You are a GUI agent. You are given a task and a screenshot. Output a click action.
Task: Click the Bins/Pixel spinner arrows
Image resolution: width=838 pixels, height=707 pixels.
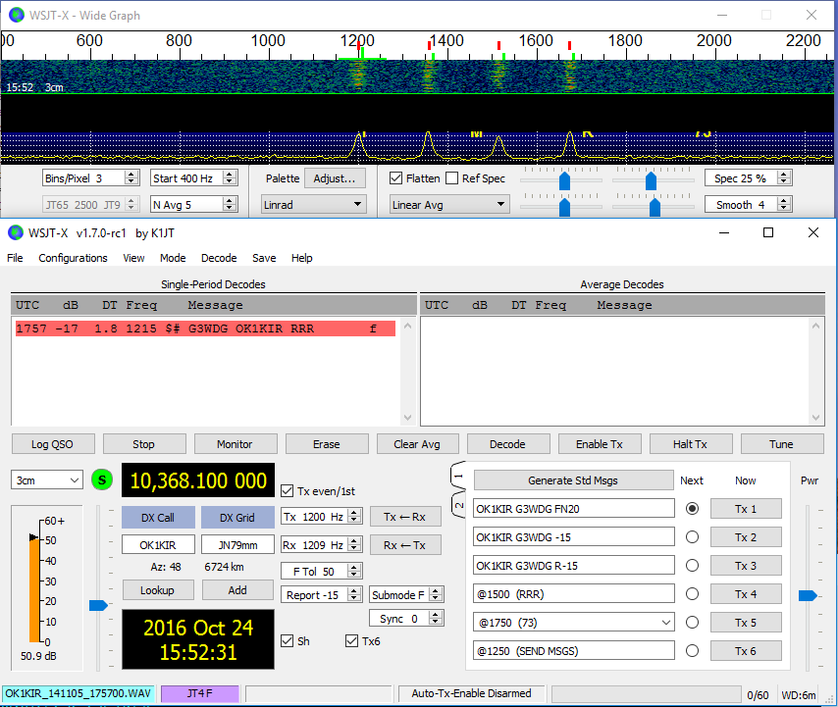131,177
